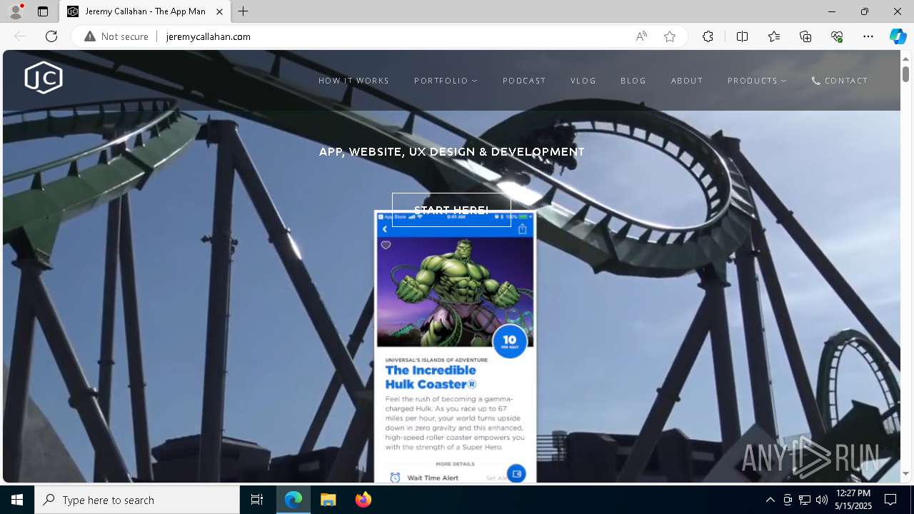The height and width of the screenshot is (514, 914).
Task: Reload the page with refresh icon
Action: (51, 36)
